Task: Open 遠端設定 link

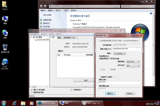Action: 46,23
